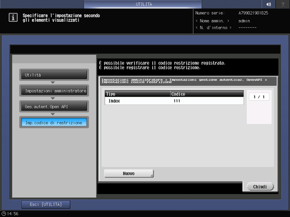Image resolution: width=290 pixels, height=217 pixels.
Task: Click the information icon beside the instructions
Action: pos(13,17)
